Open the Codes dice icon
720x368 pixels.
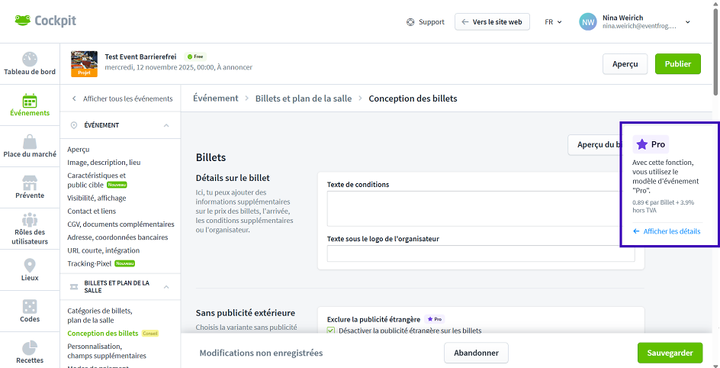coord(30,306)
